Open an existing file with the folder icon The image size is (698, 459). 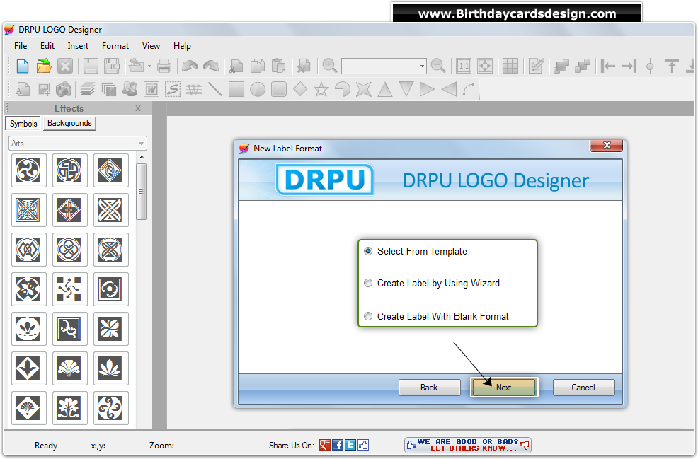pyautogui.click(x=44, y=66)
